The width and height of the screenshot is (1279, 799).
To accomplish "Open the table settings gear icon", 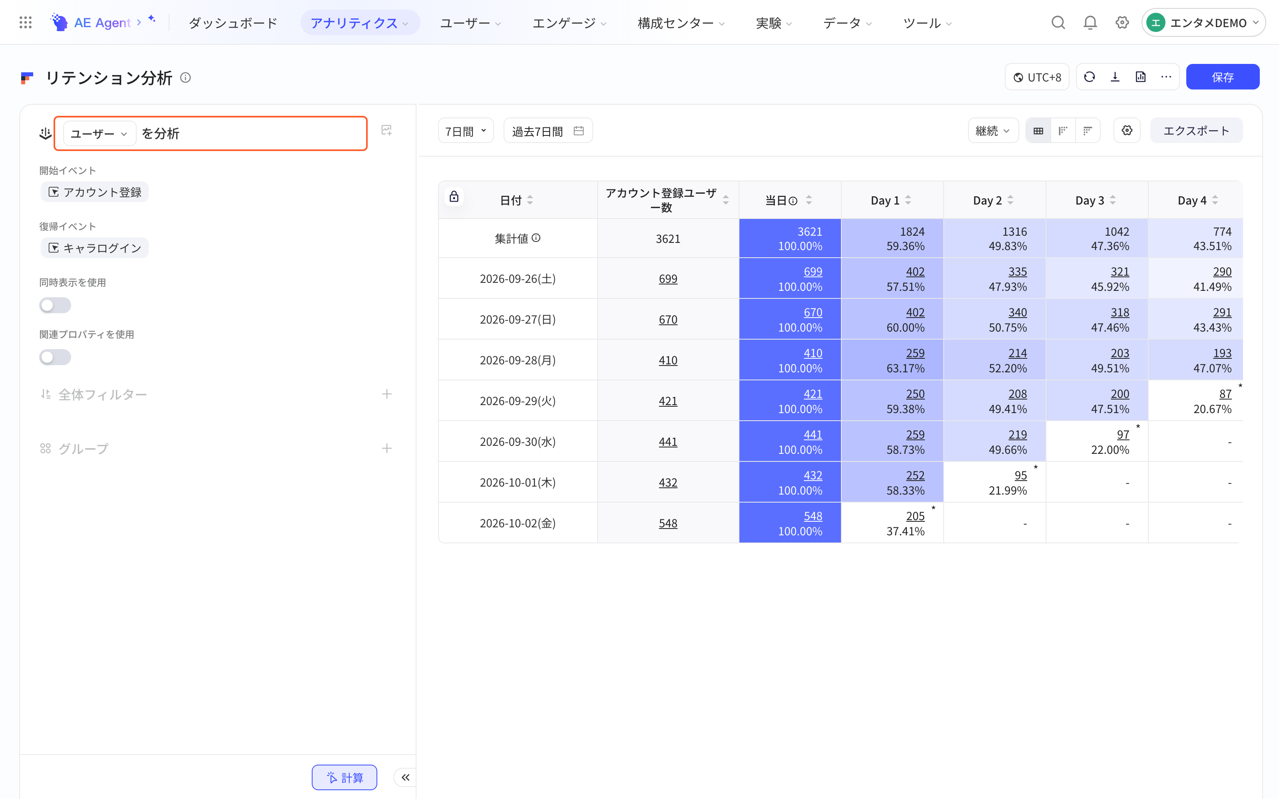I will click(1127, 131).
